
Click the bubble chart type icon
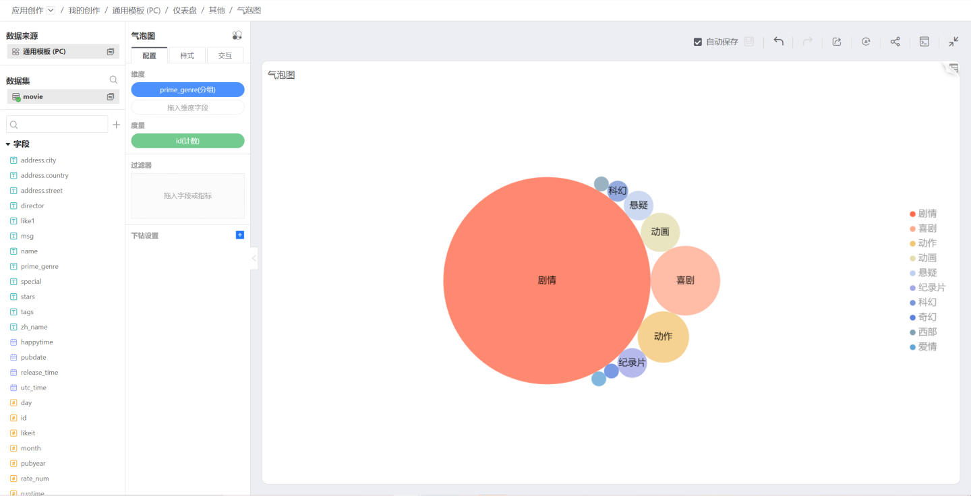pos(237,36)
